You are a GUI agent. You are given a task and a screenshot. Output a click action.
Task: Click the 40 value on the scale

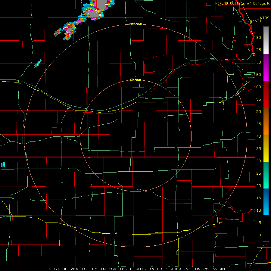point(259,136)
